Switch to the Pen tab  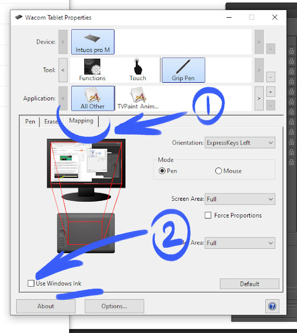pos(30,121)
